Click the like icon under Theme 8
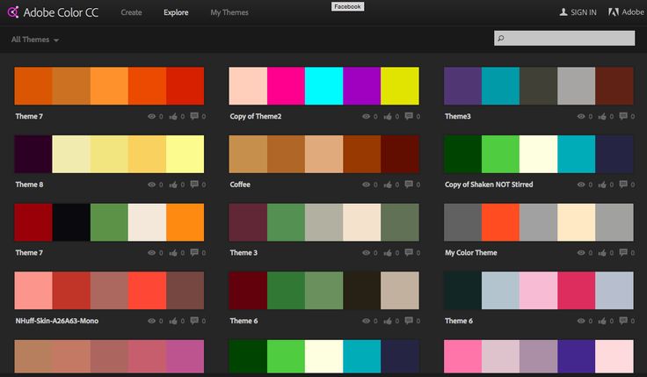This screenshot has width=647, height=377. pyautogui.click(x=173, y=185)
